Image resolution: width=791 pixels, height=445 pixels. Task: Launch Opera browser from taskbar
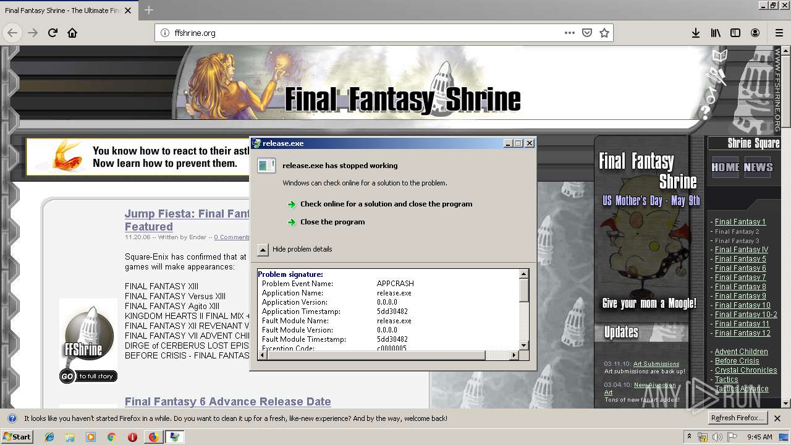pos(132,437)
